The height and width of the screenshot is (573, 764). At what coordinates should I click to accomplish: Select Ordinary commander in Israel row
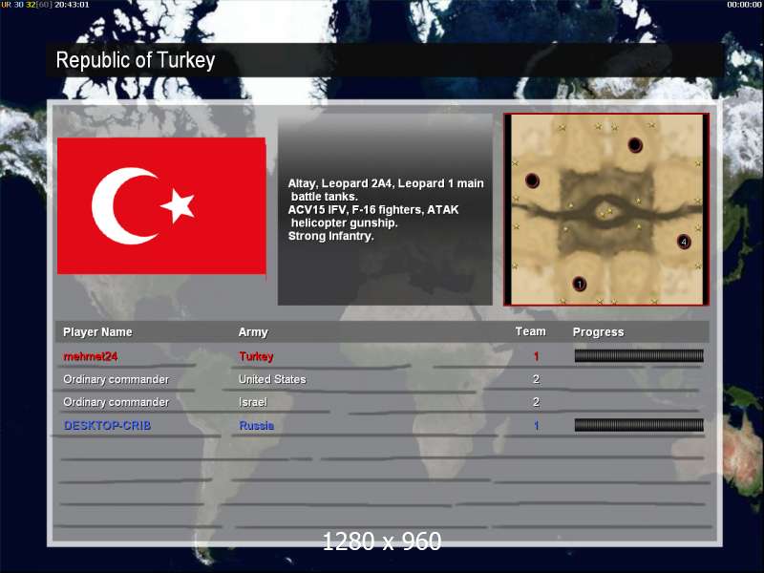(x=116, y=402)
